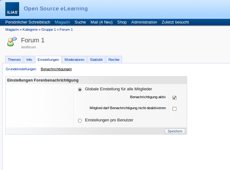This screenshot has width=230, height=170.
Task: Open the Rechte tab
Action: pos(114,60)
